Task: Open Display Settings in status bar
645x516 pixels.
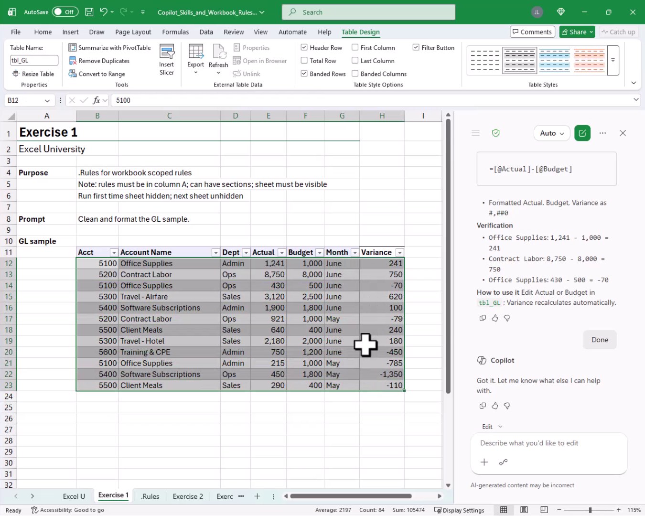Action: click(459, 510)
